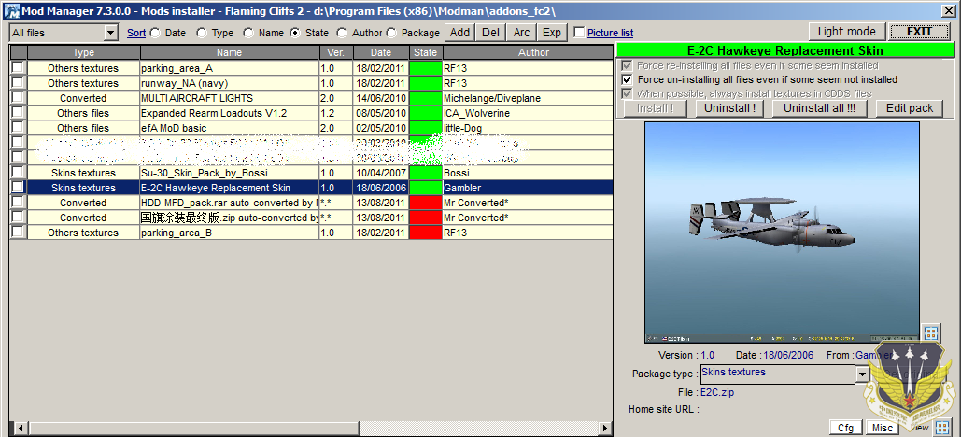961x437 pixels.
Task: Click the State column header
Action: [x=425, y=52]
